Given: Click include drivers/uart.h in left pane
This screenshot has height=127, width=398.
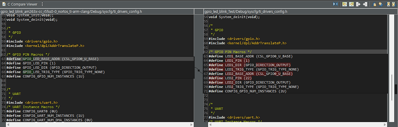Looking at the screenshot, I should (32, 103).
